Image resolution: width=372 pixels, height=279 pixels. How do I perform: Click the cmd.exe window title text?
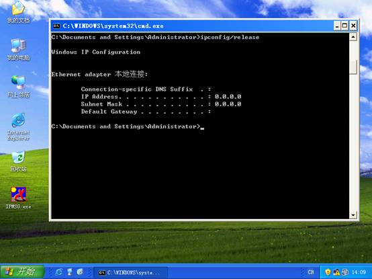tap(113, 26)
